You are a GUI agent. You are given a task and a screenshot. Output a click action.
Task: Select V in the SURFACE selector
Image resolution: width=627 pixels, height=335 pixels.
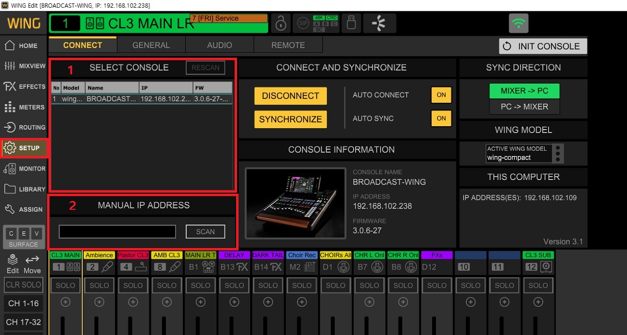click(36, 233)
